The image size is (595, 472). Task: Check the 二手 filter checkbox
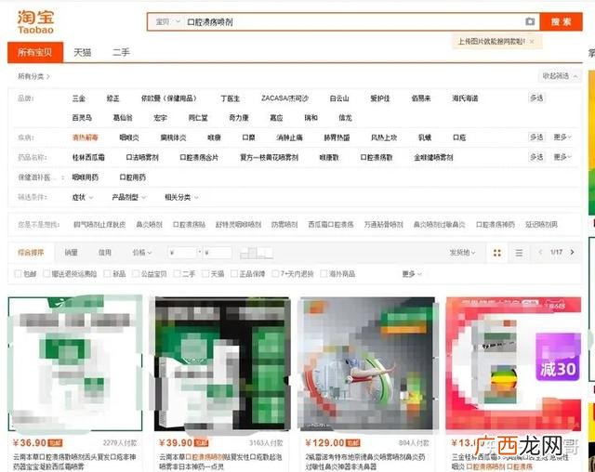pos(177,273)
